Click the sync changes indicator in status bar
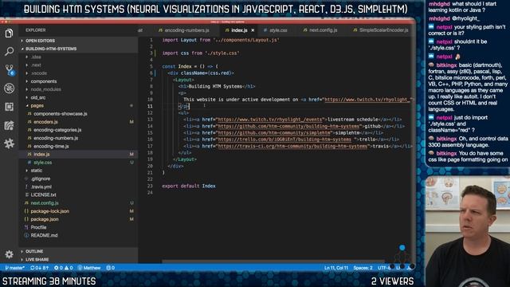Viewport: 510px width, 287px height. (x=39, y=268)
